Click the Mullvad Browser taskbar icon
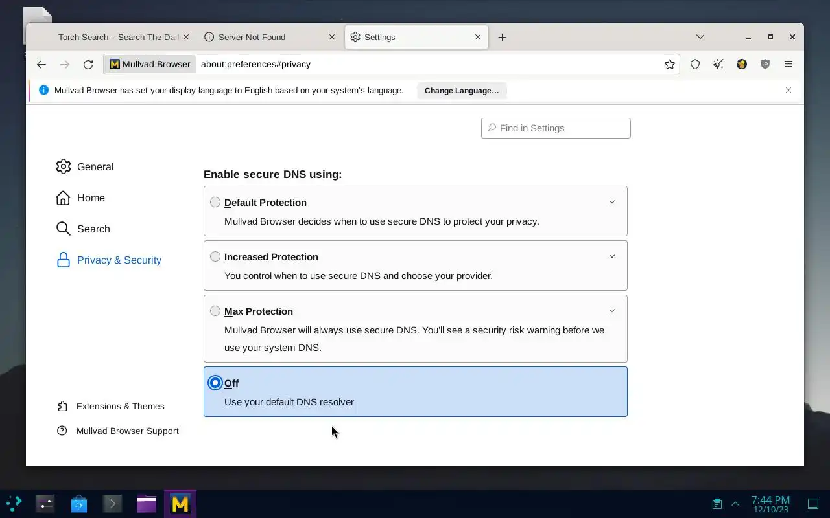The image size is (830, 518). coord(180,504)
